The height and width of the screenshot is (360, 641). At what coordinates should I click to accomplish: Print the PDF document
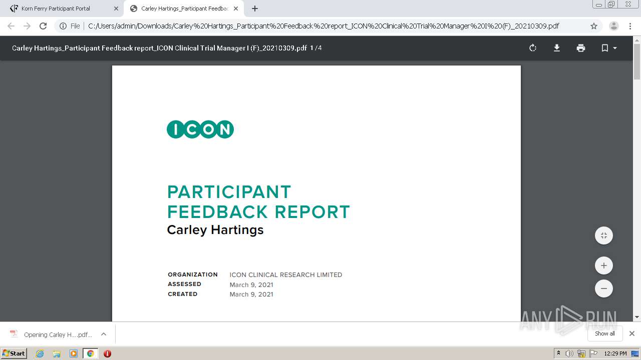pyautogui.click(x=581, y=48)
